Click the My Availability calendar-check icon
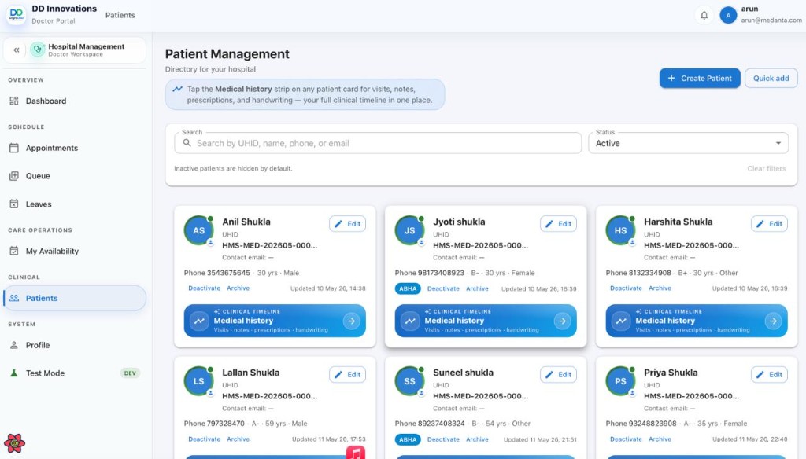806x459 pixels. point(14,251)
